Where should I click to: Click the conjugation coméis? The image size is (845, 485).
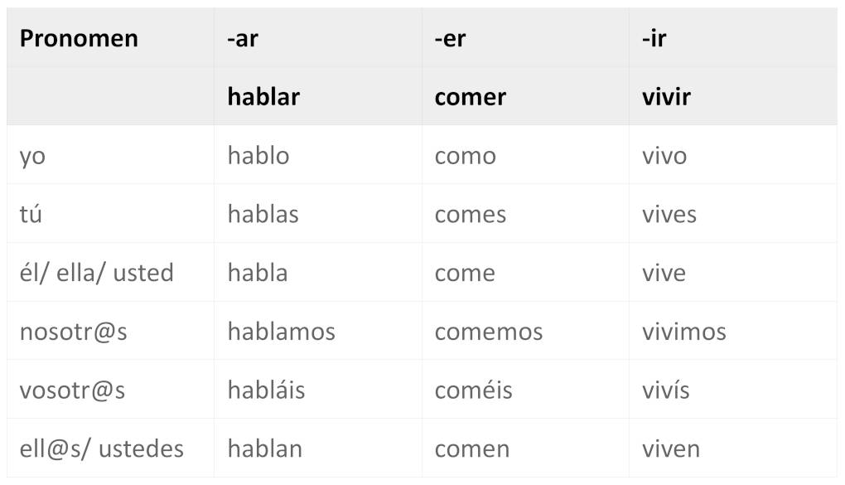click(x=473, y=390)
